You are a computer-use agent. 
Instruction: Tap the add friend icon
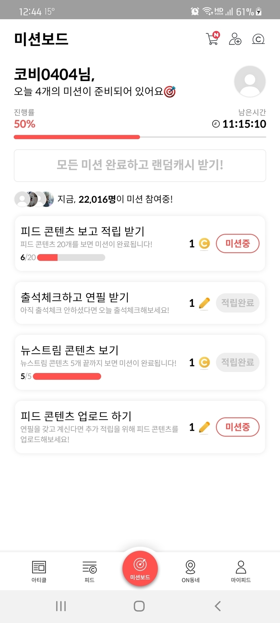tap(235, 39)
